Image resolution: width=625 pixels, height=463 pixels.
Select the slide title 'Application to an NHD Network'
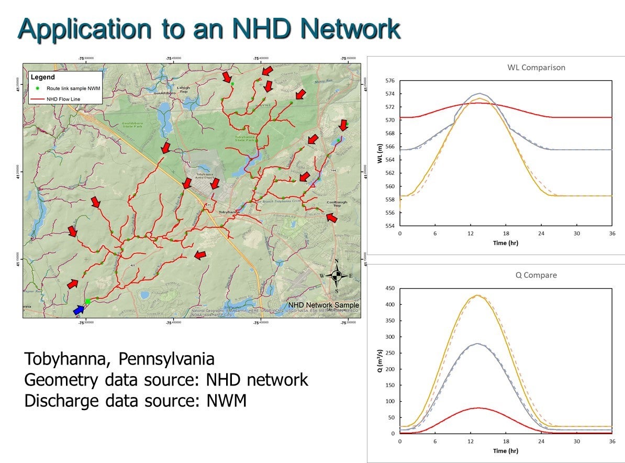(209, 29)
